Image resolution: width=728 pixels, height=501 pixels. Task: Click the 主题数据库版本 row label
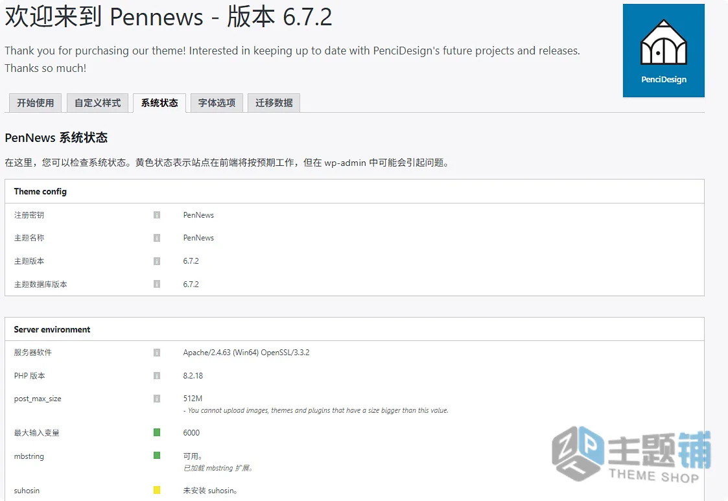coord(40,284)
